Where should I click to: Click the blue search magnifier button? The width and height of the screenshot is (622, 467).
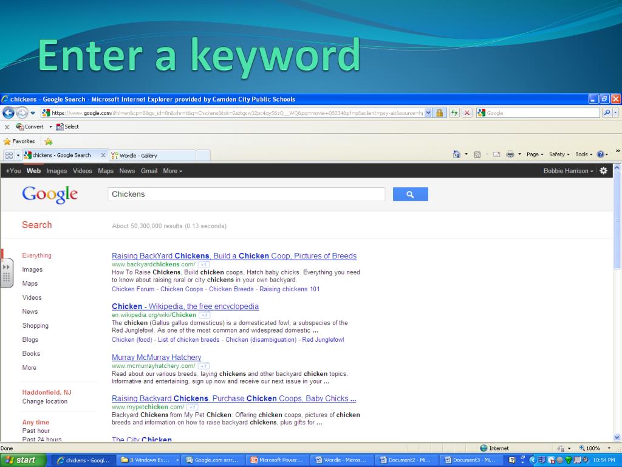[410, 194]
